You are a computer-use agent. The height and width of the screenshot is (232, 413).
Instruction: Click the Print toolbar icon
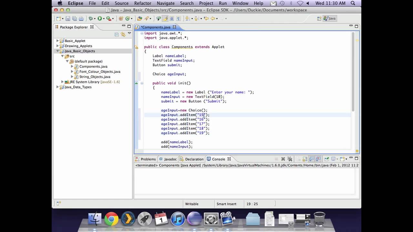(81, 18)
